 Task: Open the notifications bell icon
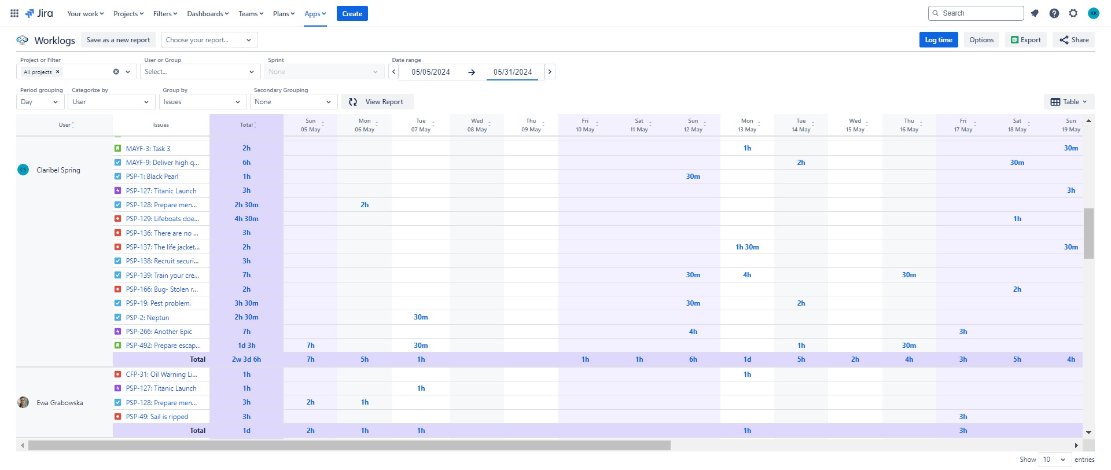pos(1035,13)
